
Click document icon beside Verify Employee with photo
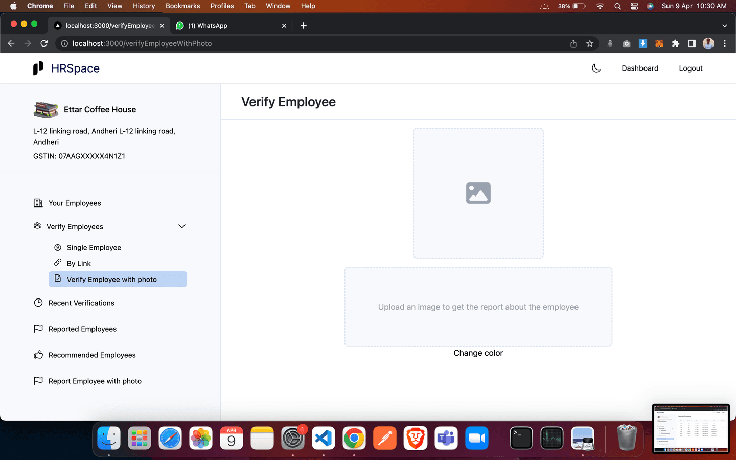(x=58, y=279)
